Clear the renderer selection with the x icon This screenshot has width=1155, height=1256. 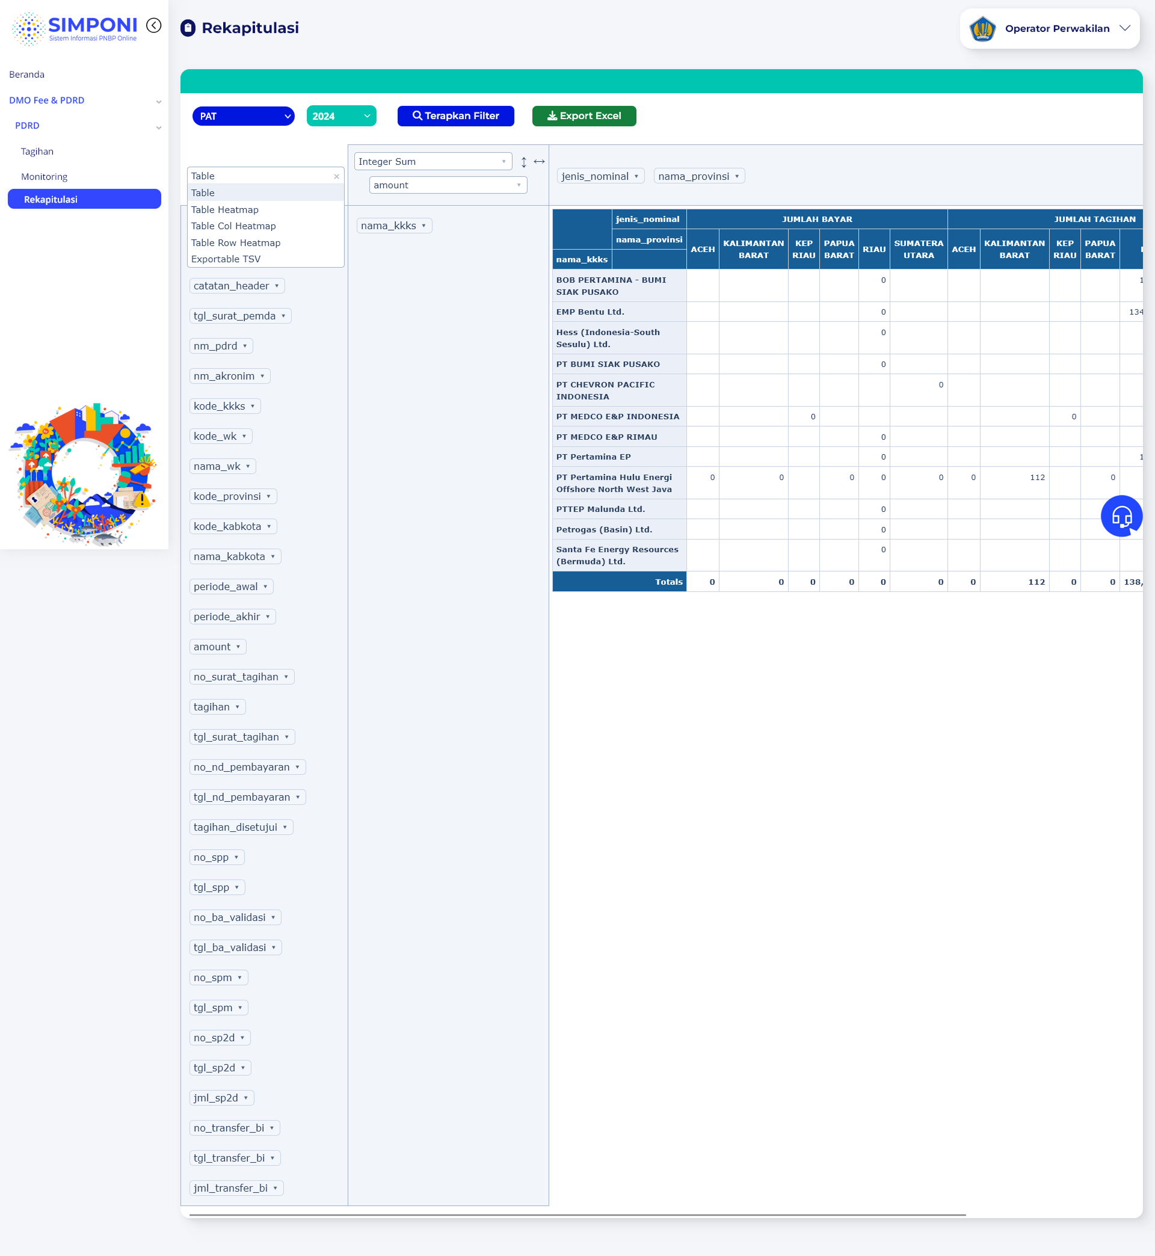tap(337, 177)
